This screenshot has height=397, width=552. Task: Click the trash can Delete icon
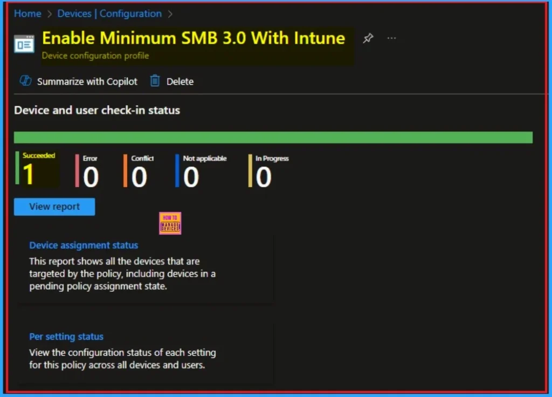[x=155, y=81]
